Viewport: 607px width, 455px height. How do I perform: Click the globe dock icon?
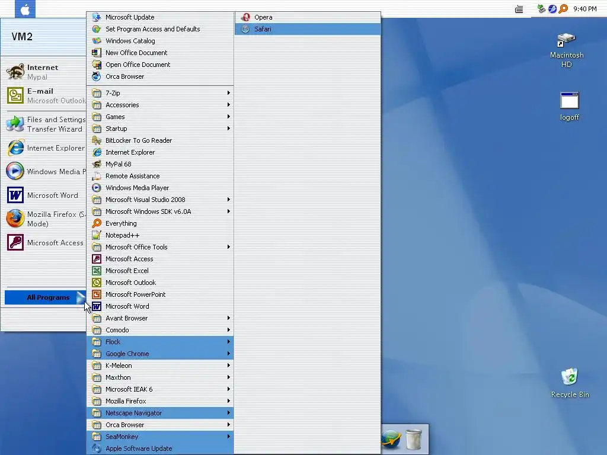pos(391,440)
